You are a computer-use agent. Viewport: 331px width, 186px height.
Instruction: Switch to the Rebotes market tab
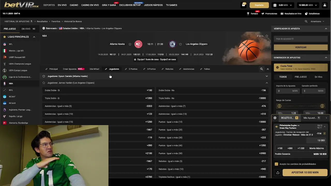(168, 69)
